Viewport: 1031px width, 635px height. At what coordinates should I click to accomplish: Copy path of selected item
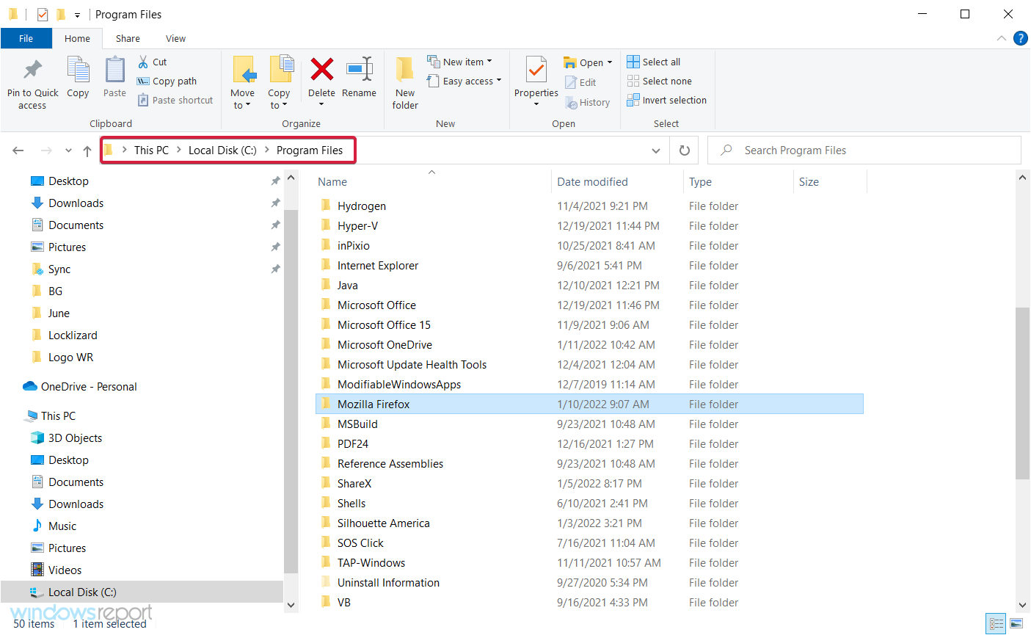pyautogui.click(x=167, y=81)
